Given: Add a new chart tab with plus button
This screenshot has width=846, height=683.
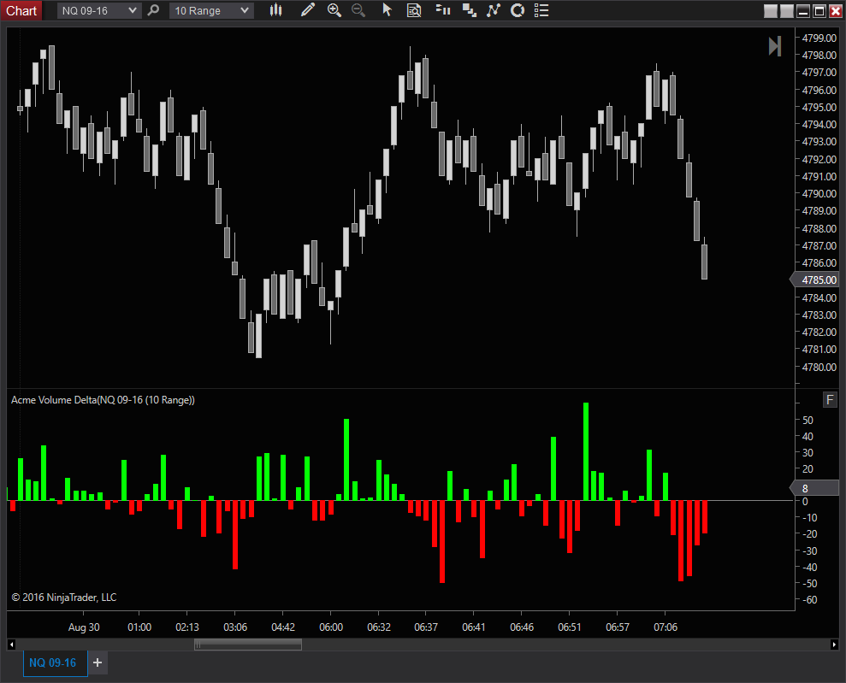Looking at the screenshot, I should point(97,662).
